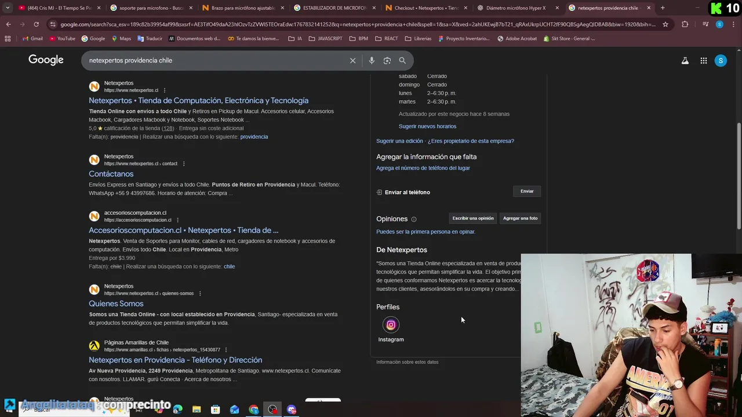Open the Quienes Somos search result
The image size is (742, 417).
pyautogui.click(x=116, y=303)
